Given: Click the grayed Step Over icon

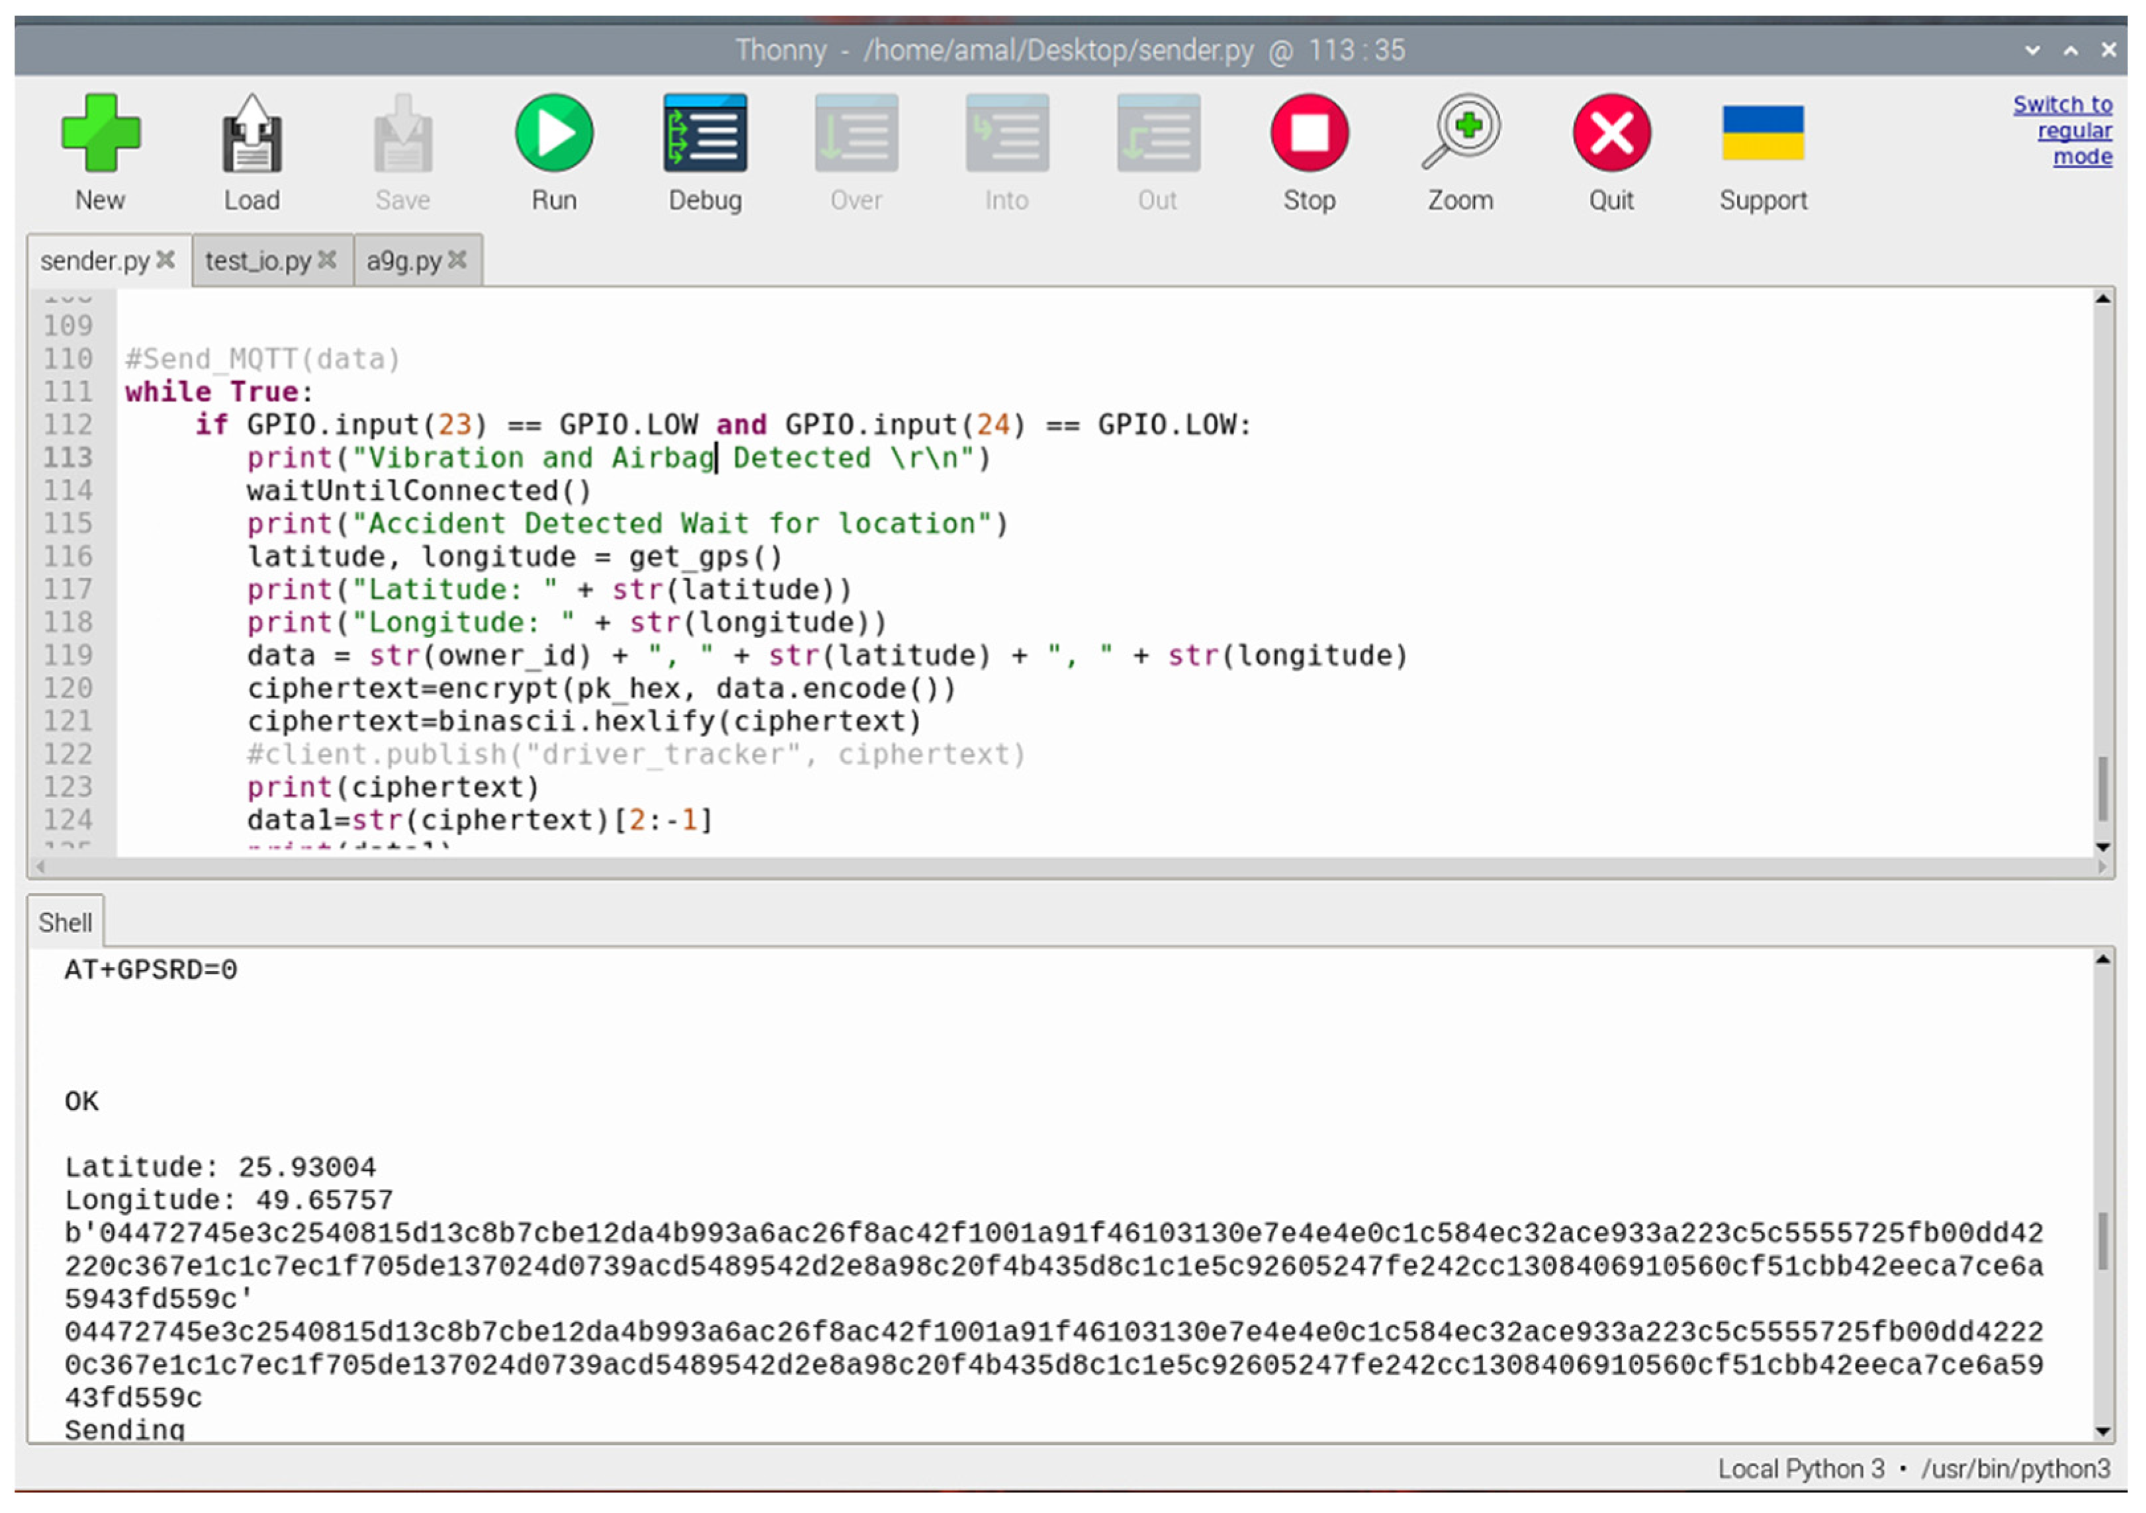Looking at the screenshot, I should click(x=856, y=134).
